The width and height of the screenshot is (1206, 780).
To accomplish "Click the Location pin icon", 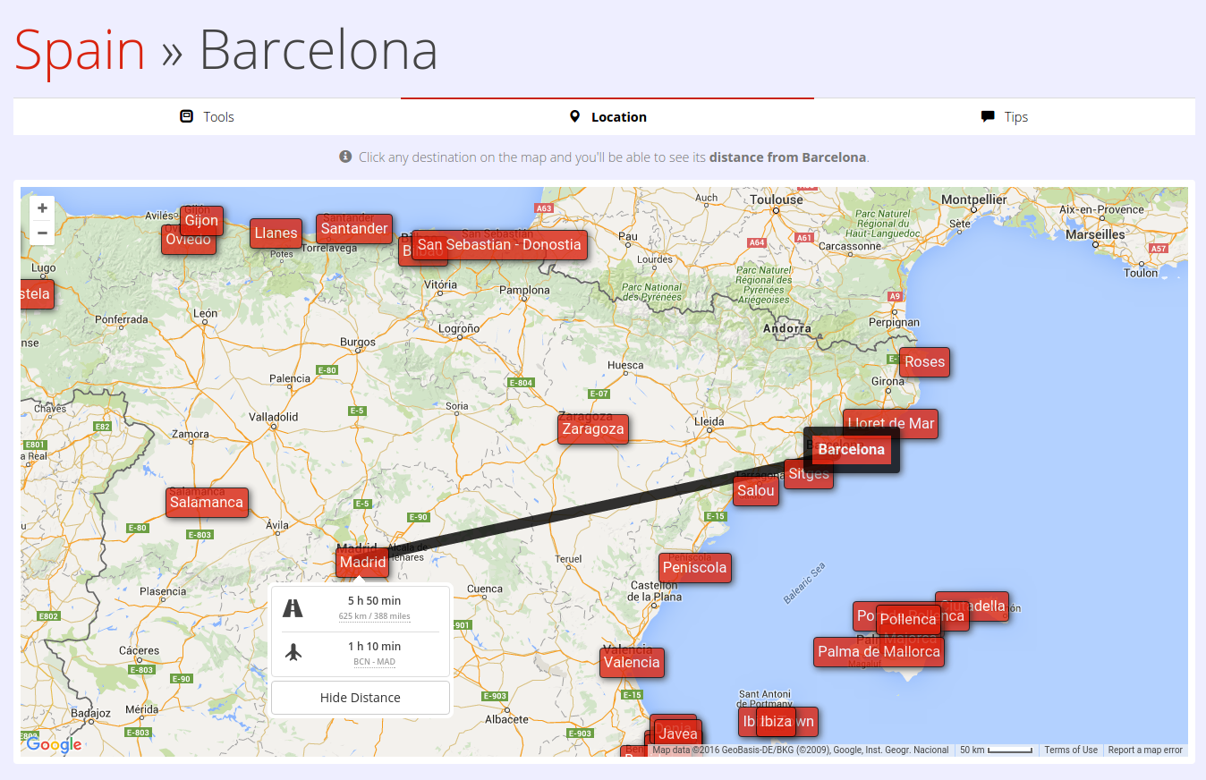I will coord(575,116).
